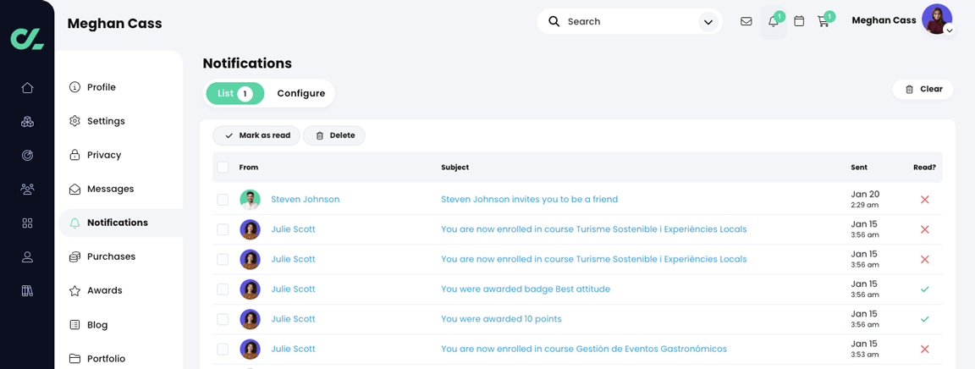Check the Steven Johnson notification checkbox
This screenshot has height=369, width=975.
[x=223, y=200]
